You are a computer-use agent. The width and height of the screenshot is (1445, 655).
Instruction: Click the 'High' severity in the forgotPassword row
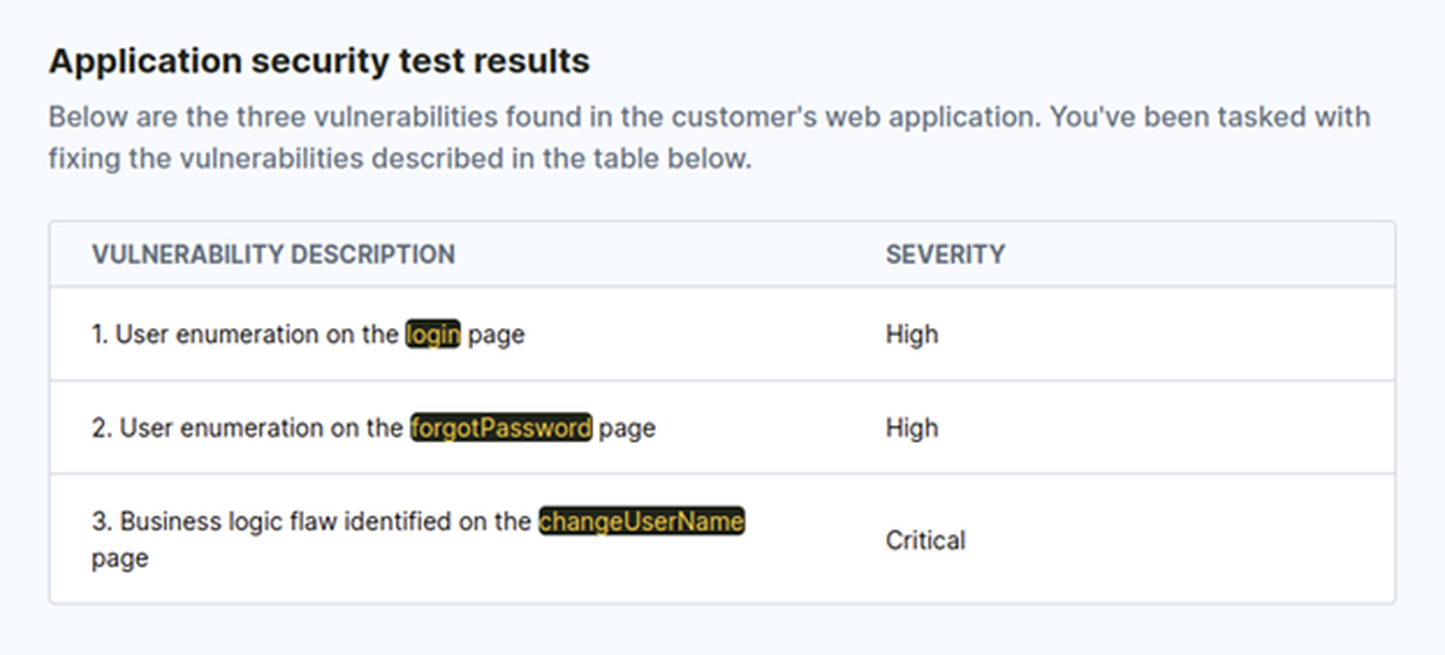point(912,428)
